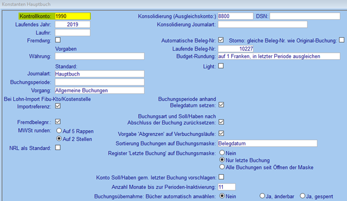Choose the Auf 2 Stellen option
347x201 pixels.
(x=59, y=139)
